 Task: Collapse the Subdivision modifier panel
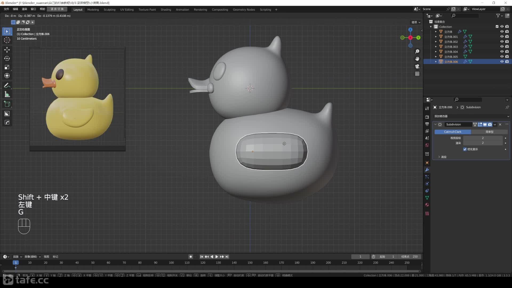[x=435, y=125]
